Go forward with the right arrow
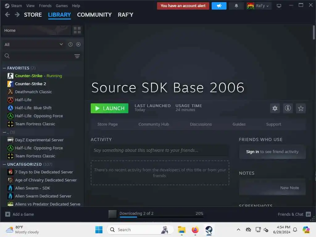This screenshot has width=316, height=237. 17,15
